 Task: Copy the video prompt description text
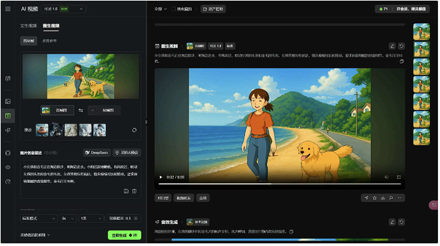click(x=402, y=61)
